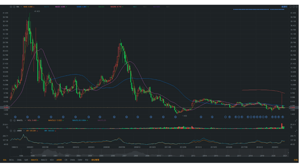Image resolution: width=299 pixels, height=168 pixels.
Task: Click the left handle of the timeline range slider
Action: click(31, 153)
